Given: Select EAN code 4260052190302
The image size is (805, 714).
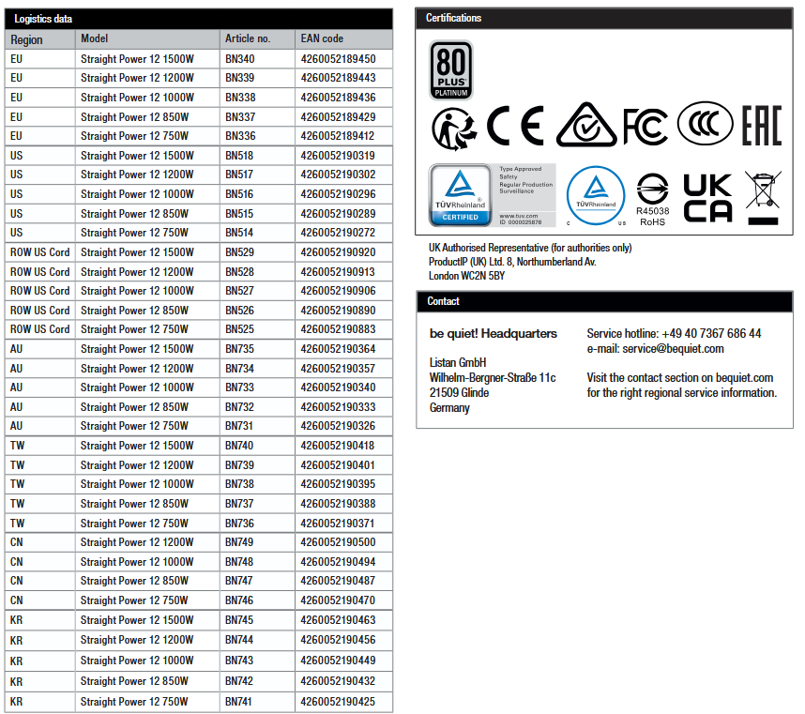Looking at the screenshot, I should (x=339, y=175).
